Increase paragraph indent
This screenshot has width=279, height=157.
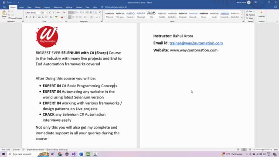tap(91, 13)
